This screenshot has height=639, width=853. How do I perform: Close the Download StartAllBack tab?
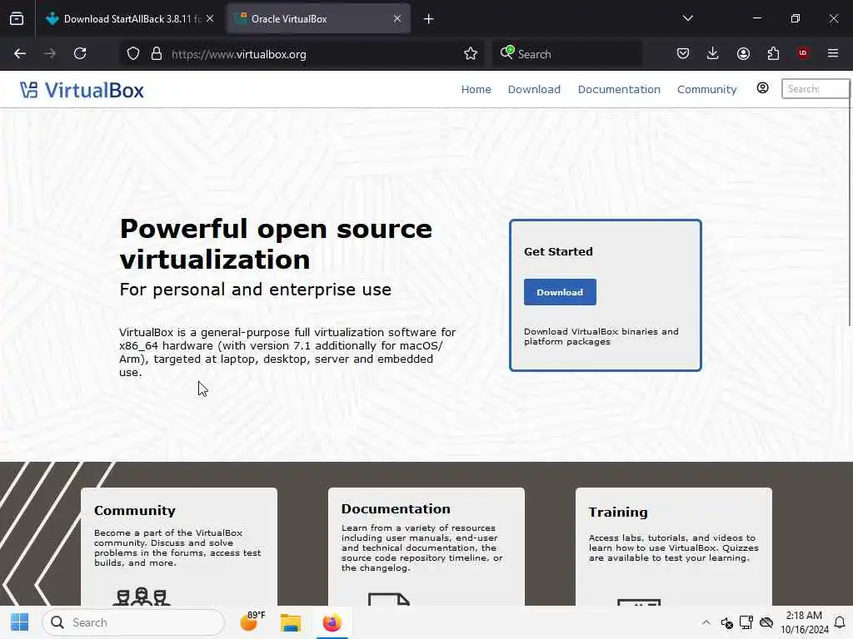point(210,19)
